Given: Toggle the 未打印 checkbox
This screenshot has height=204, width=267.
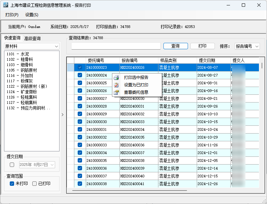Looking at the screenshot, I should pos(12,184).
